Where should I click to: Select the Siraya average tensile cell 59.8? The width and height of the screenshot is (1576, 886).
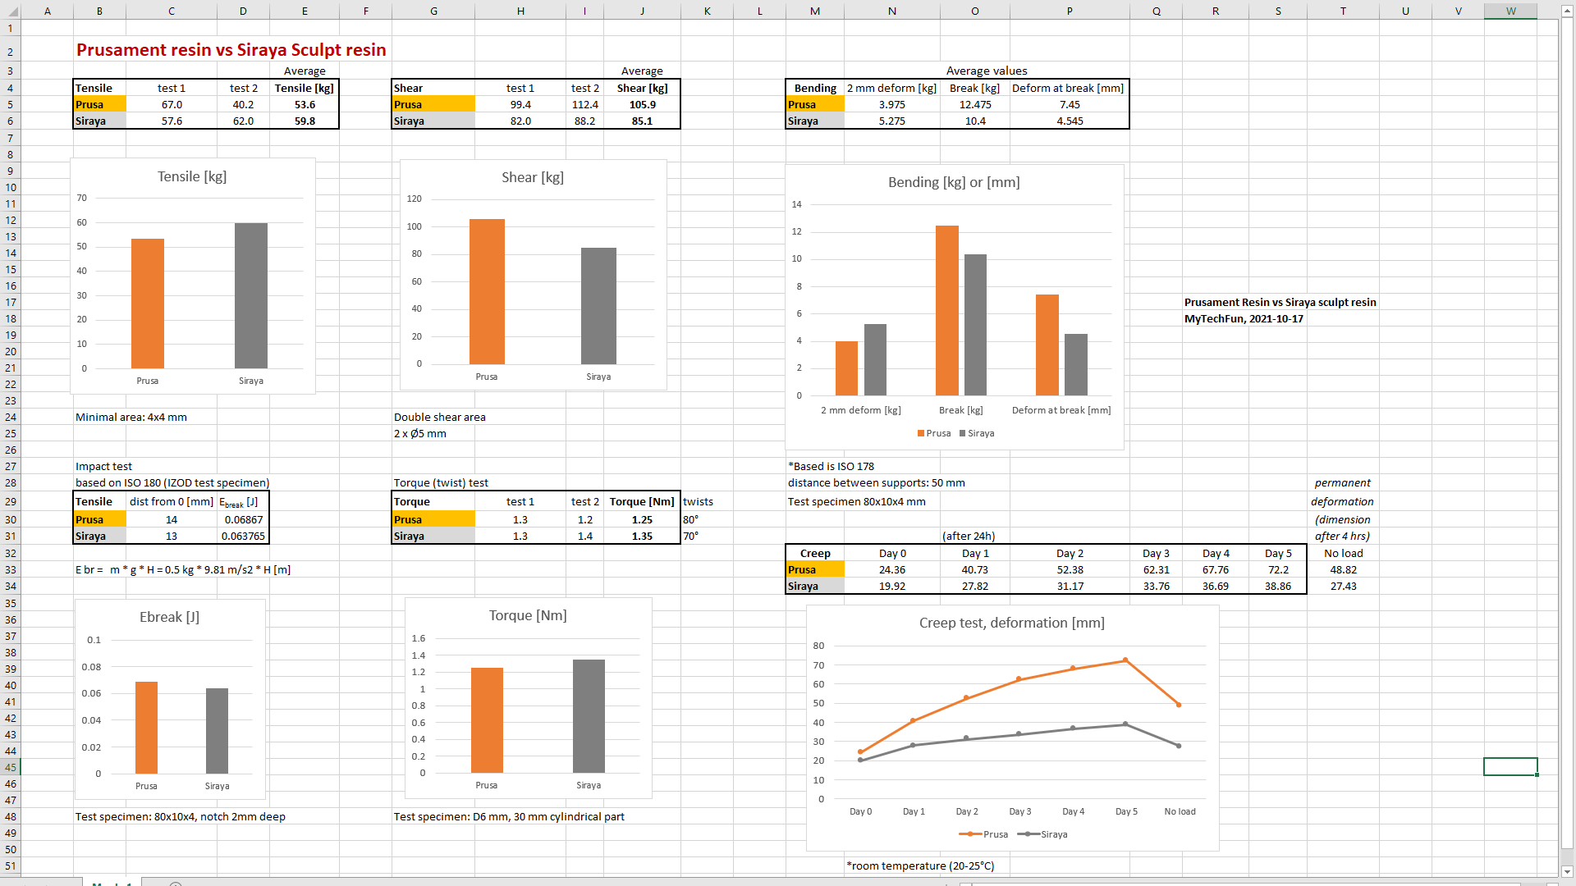[305, 121]
